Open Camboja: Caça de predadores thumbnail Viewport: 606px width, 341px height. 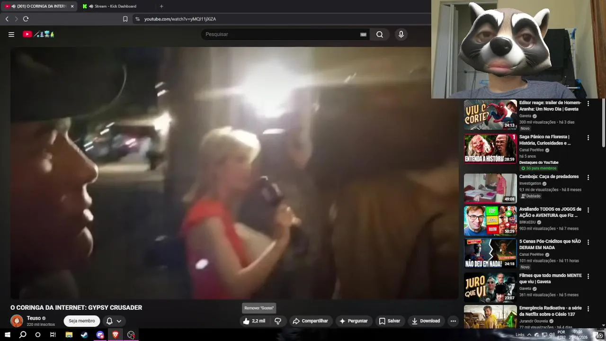click(x=490, y=188)
